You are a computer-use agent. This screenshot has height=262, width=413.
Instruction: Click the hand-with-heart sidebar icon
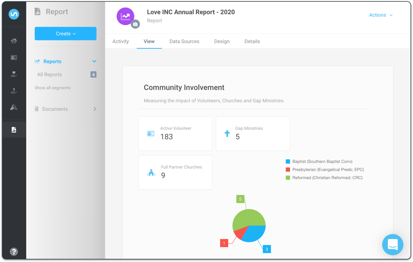[14, 74]
